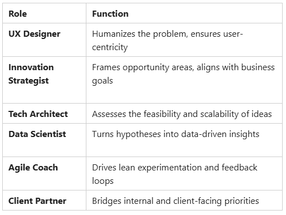This screenshot has height=215, width=286.
Task: Click the Function column header
Action: coord(184,13)
